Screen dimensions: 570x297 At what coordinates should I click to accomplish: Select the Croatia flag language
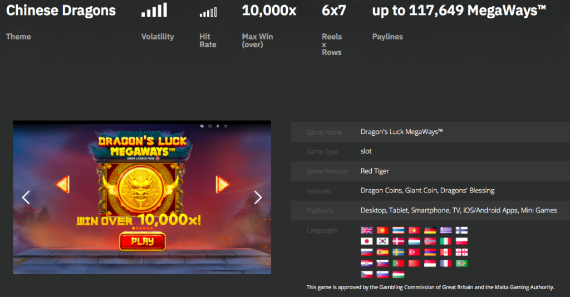tap(366, 263)
